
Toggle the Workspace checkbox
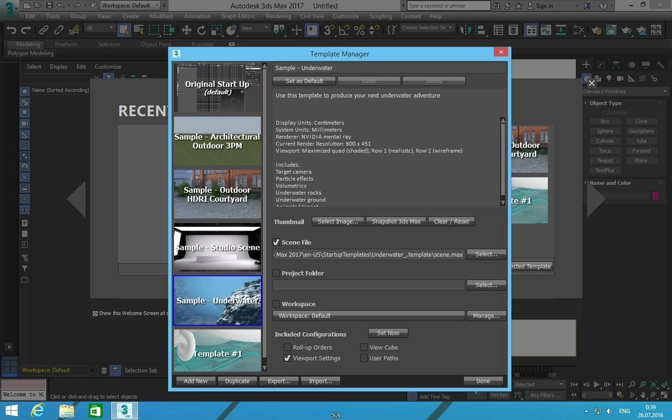coord(276,304)
